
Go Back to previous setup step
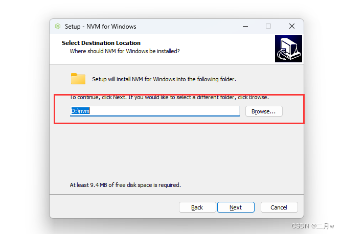(x=197, y=207)
